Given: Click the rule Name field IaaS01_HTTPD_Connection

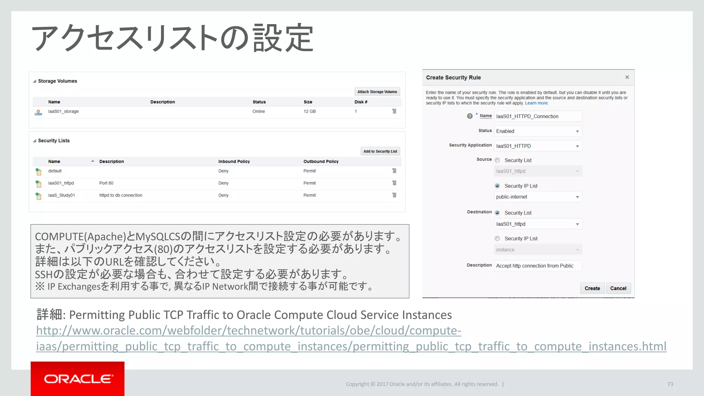Looking at the screenshot, I should [538, 117].
